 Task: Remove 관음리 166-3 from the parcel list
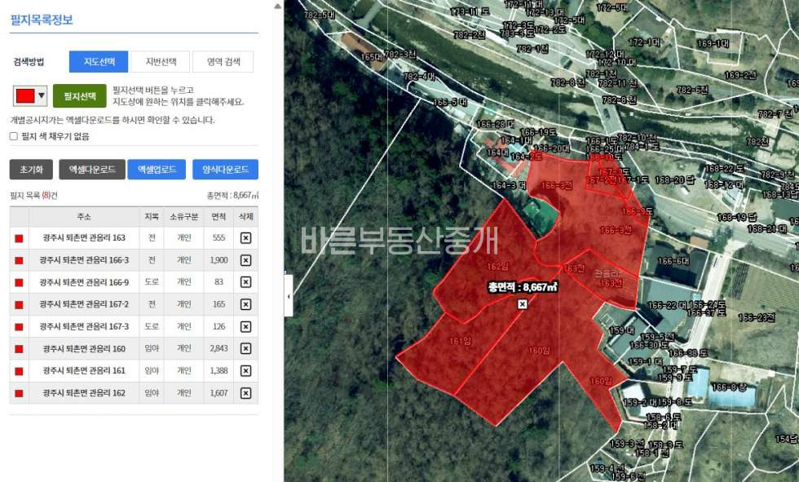tap(245, 260)
